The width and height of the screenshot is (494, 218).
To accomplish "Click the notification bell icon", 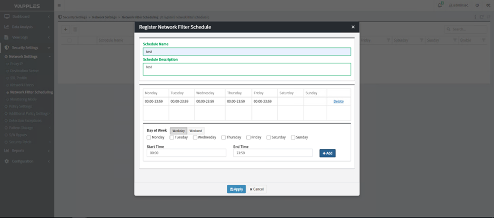I will point(440,5).
